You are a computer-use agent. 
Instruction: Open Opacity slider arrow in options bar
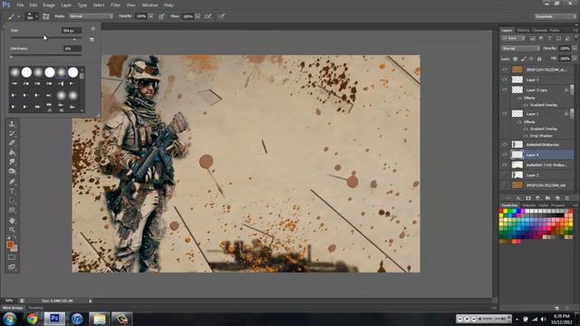coord(151,16)
